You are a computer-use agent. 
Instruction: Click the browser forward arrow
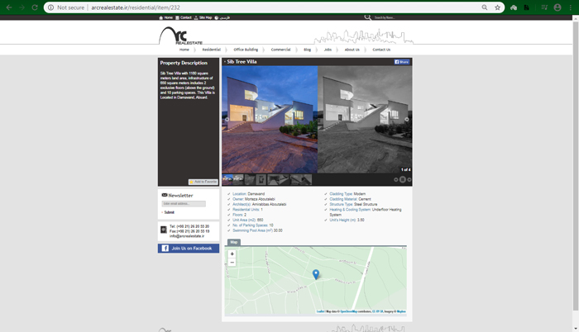pyautogui.click(x=22, y=7)
